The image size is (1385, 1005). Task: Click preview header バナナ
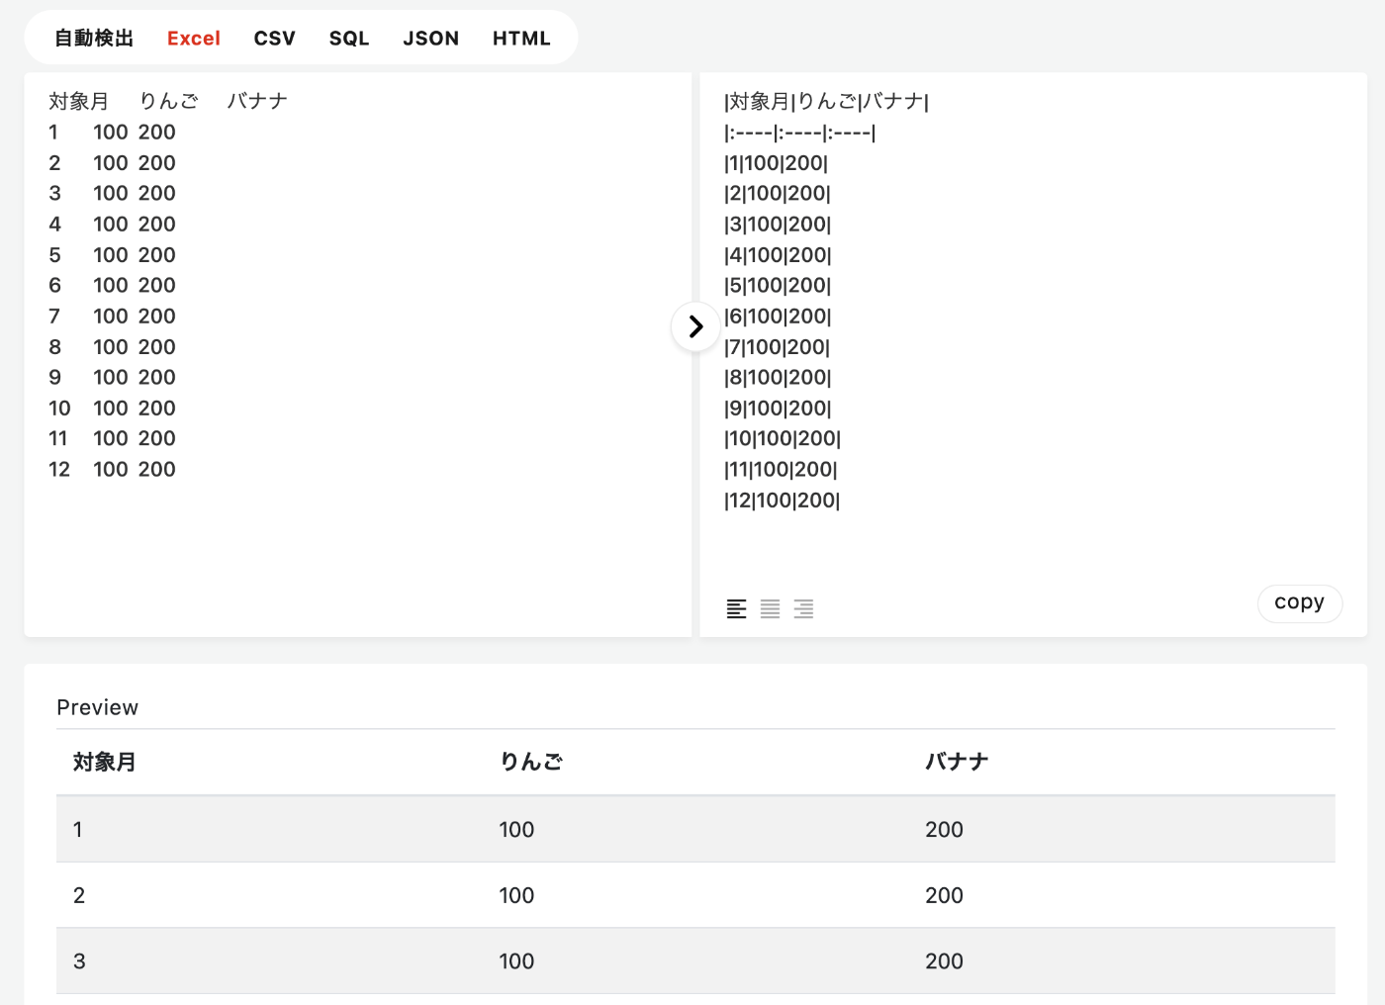(x=957, y=762)
